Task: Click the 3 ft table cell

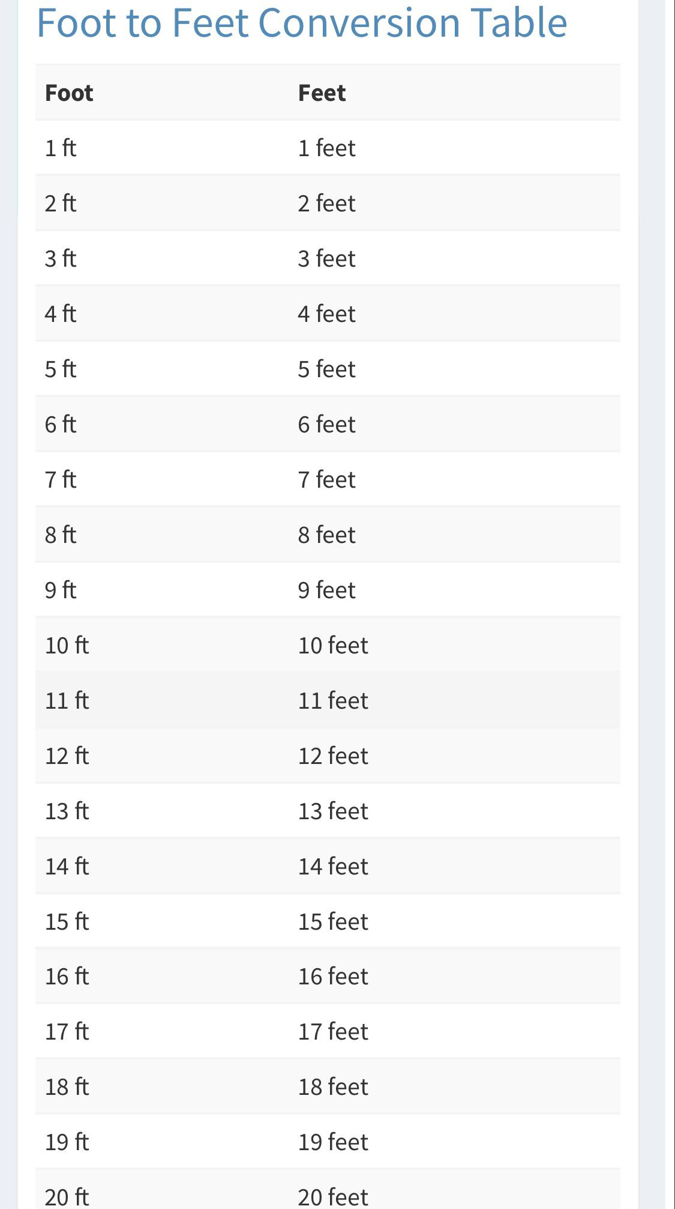Action: (61, 259)
